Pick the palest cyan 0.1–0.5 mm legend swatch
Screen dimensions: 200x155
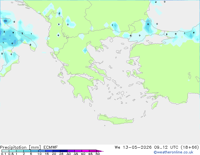[x=5, y=151]
